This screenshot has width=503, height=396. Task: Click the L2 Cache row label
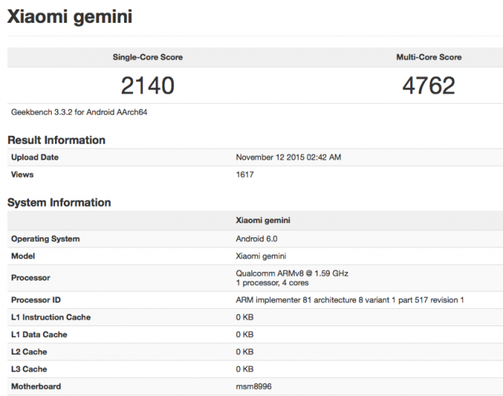coord(29,352)
